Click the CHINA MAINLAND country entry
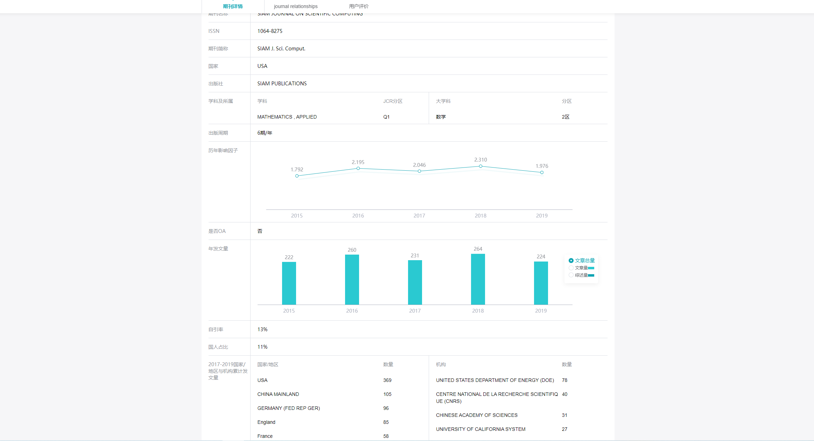This screenshot has width=814, height=441. point(278,394)
